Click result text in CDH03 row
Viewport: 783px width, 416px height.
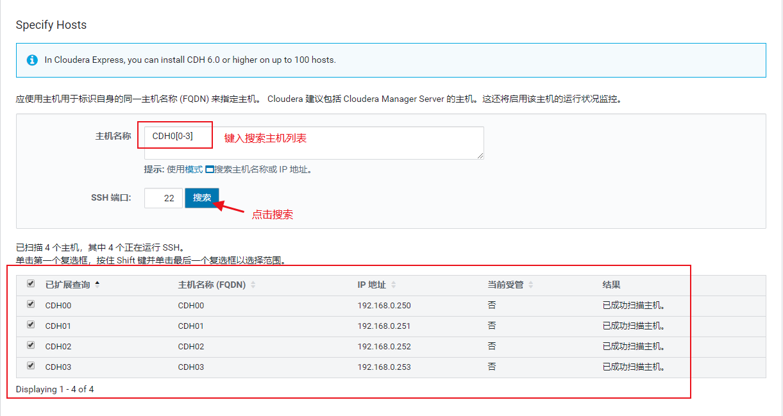(634, 367)
